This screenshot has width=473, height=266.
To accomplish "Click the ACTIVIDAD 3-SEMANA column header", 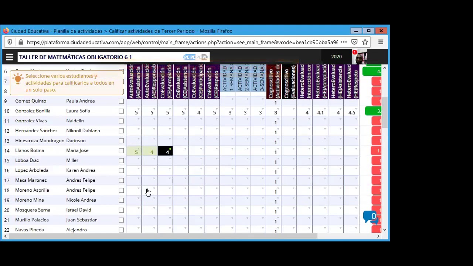I will (x=258, y=79).
